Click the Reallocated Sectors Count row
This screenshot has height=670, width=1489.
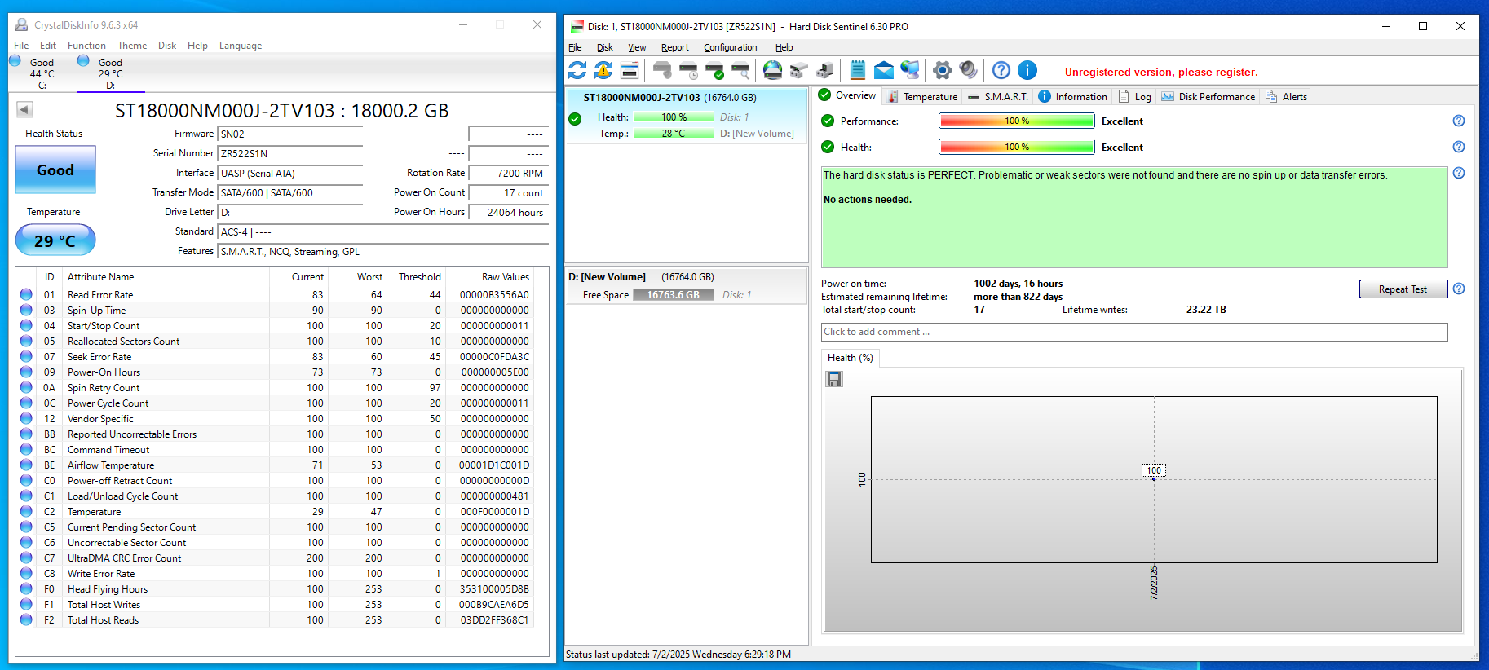pos(276,341)
